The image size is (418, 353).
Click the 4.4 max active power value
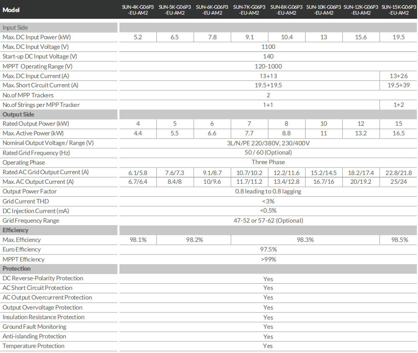(x=138, y=133)
